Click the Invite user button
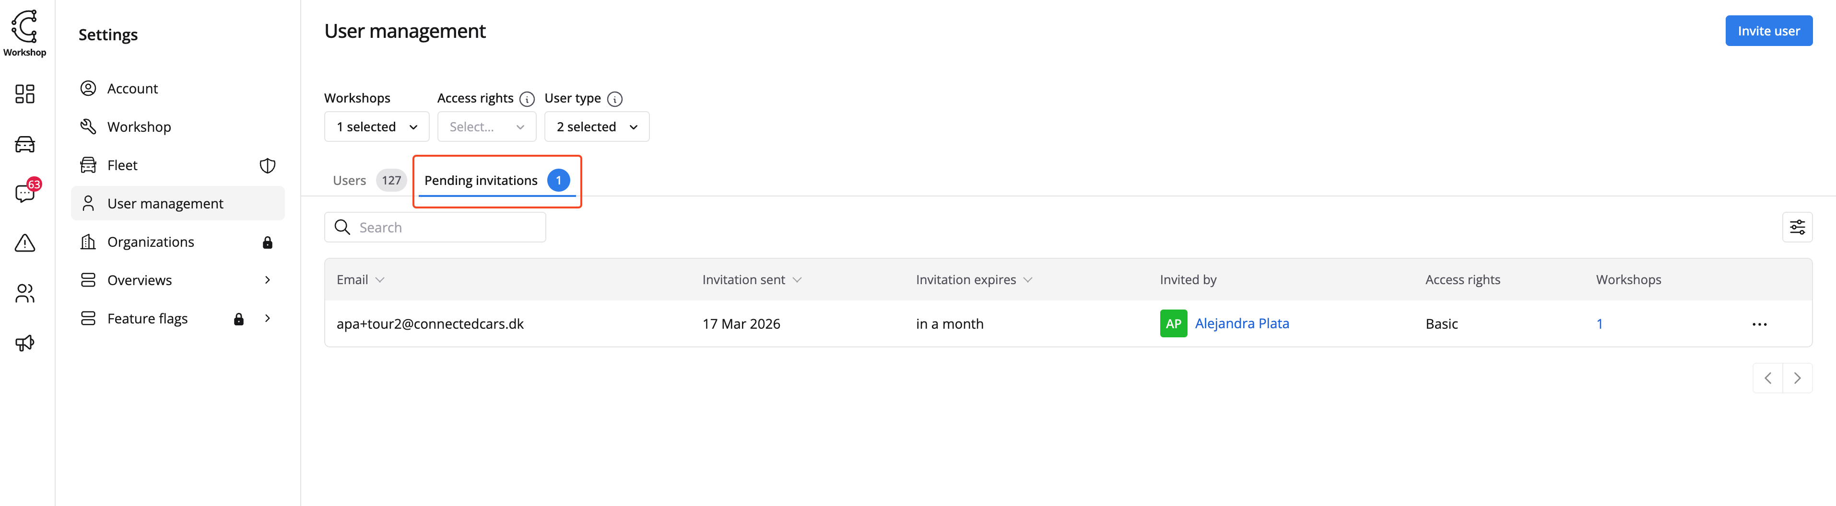 click(x=1768, y=31)
